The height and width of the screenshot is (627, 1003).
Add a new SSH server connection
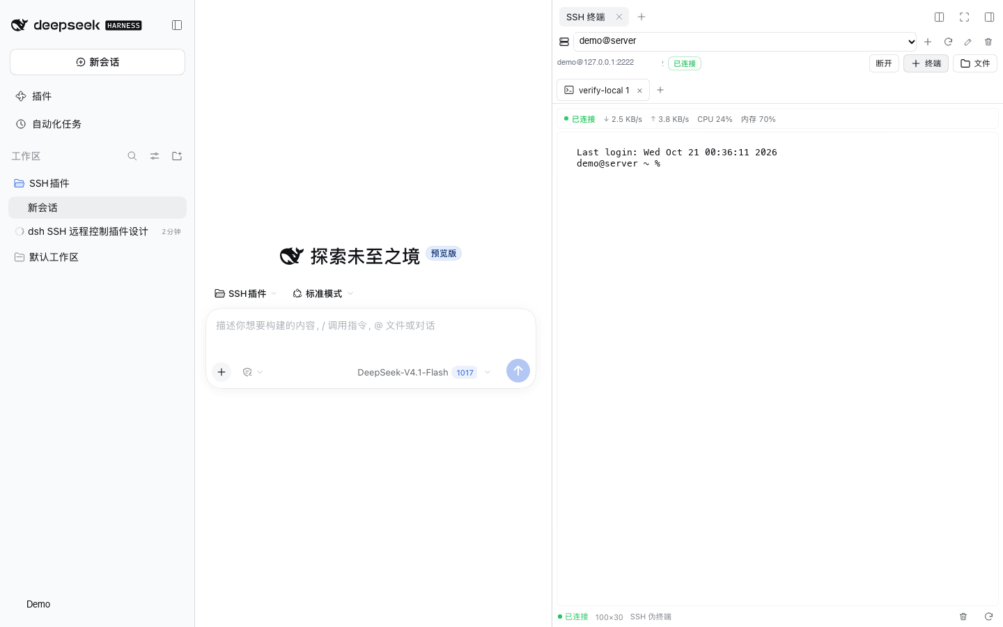pos(928,42)
